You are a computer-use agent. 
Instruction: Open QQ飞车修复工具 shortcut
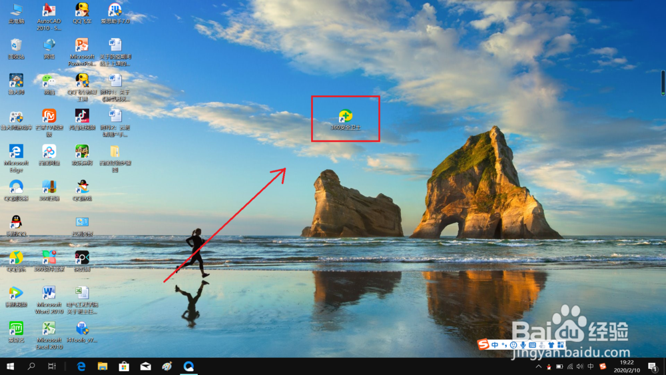82,87
